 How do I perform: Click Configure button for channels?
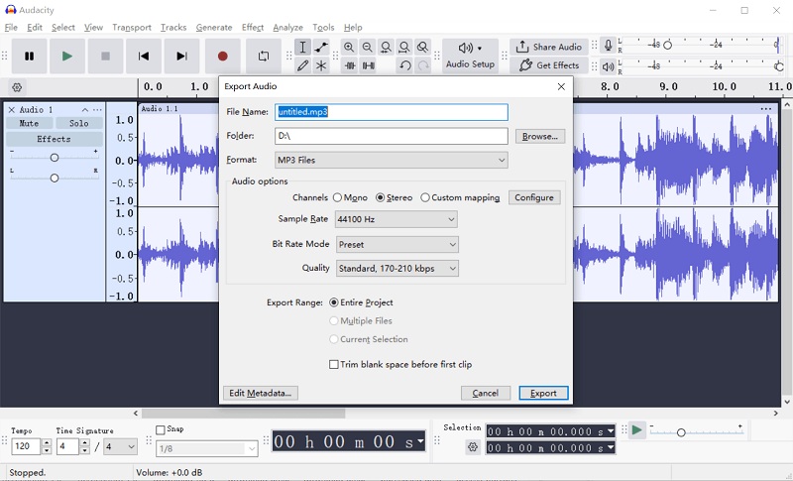tap(534, 197)
